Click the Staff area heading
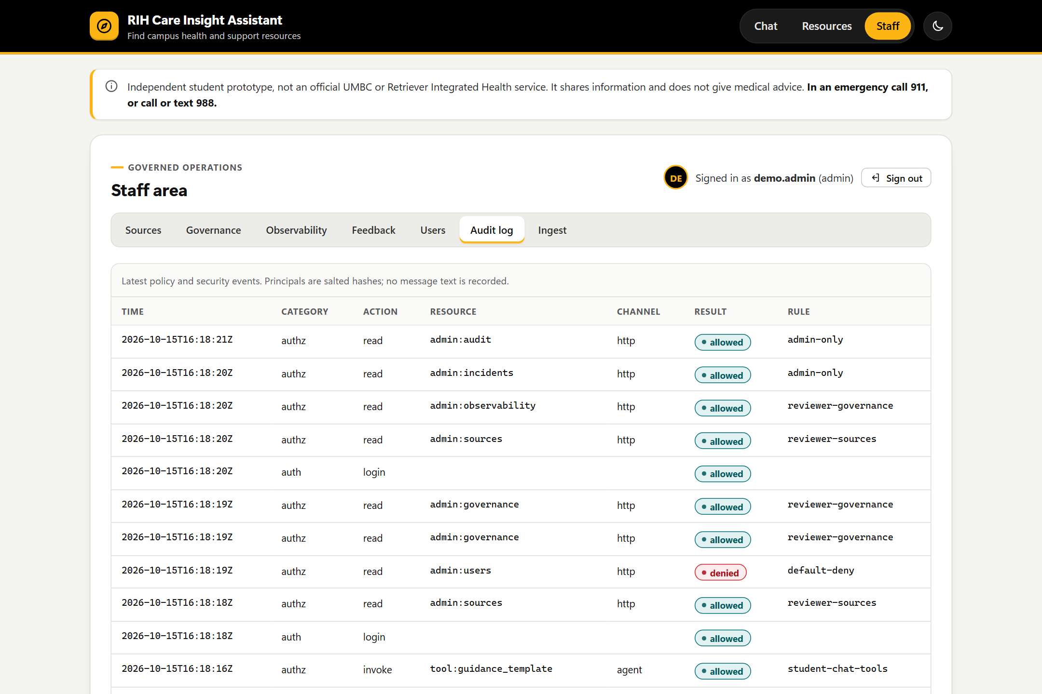 coord(149,190)
